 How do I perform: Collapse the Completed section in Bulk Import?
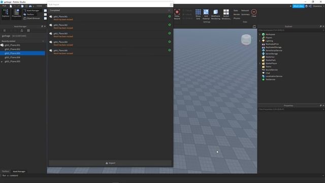click(x=169, y=10)
